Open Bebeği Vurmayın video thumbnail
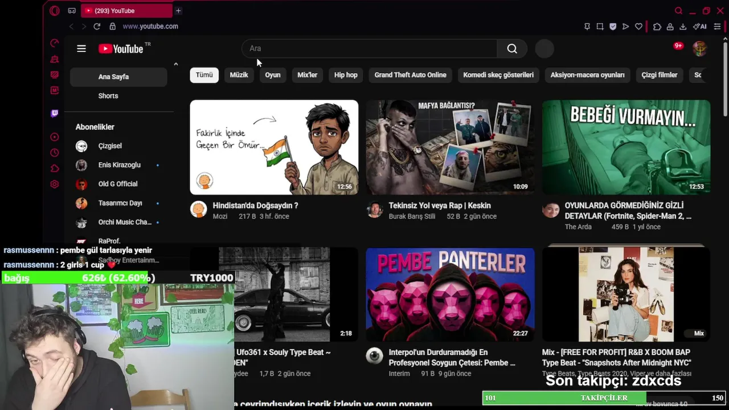The height and width of the screenshot is (410, 729). click(626, 147)
